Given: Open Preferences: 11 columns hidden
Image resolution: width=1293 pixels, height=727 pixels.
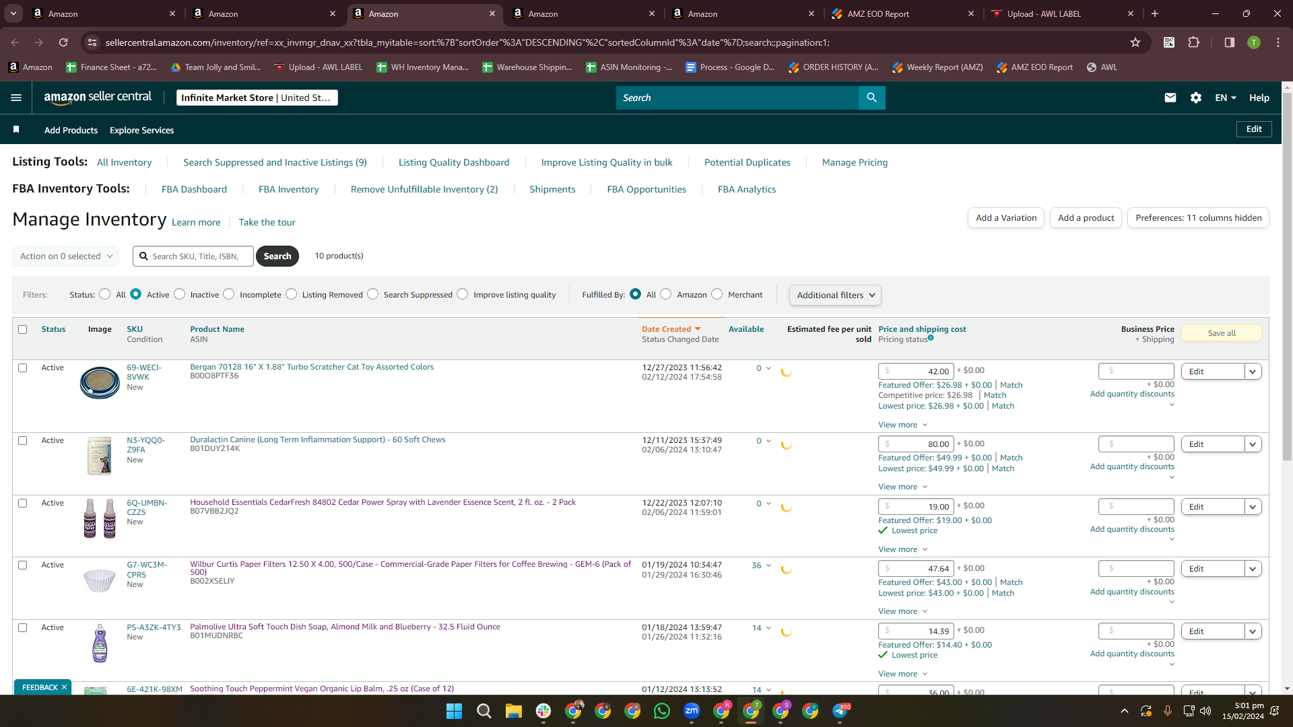Looking at the screenshot, I should pos(1199,218).
